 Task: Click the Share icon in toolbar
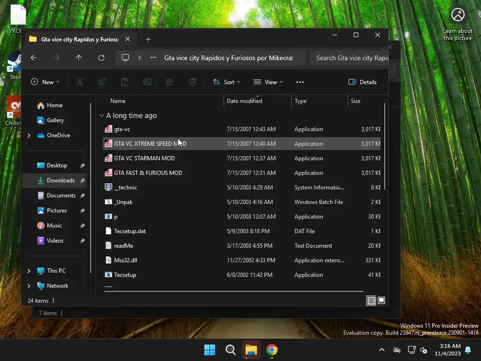[170, 82]
